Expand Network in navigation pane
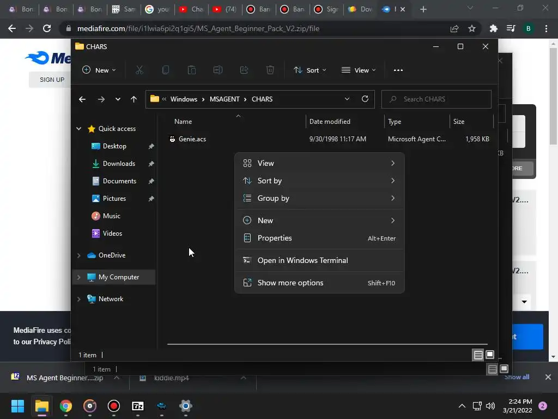Screen dimensions: 558x419 78,299
